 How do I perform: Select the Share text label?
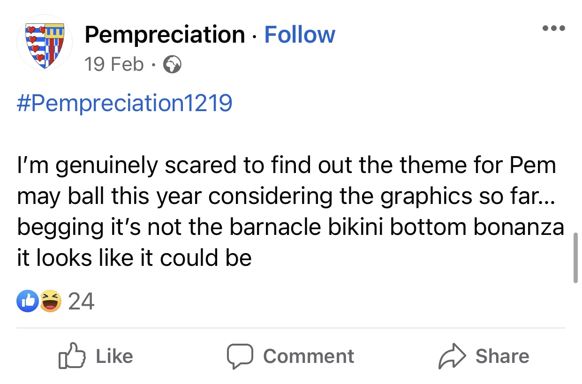point(502,356)
